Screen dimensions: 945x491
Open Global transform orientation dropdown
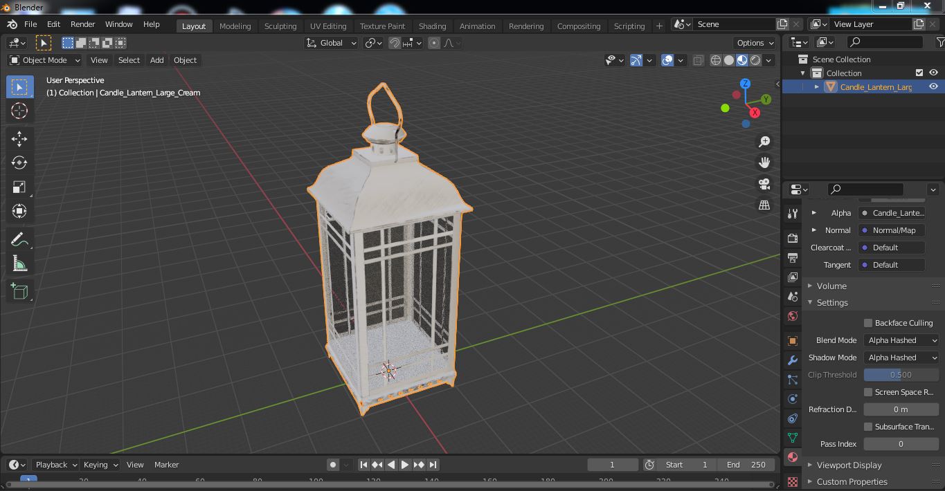pyautogui.click(x=331, y=43)
